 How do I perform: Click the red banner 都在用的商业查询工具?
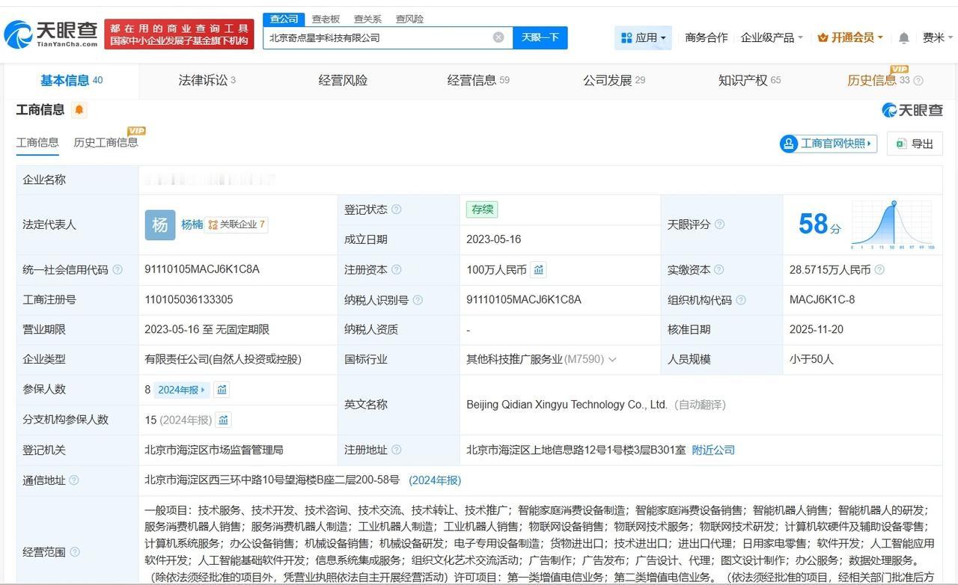coord(179,34)
